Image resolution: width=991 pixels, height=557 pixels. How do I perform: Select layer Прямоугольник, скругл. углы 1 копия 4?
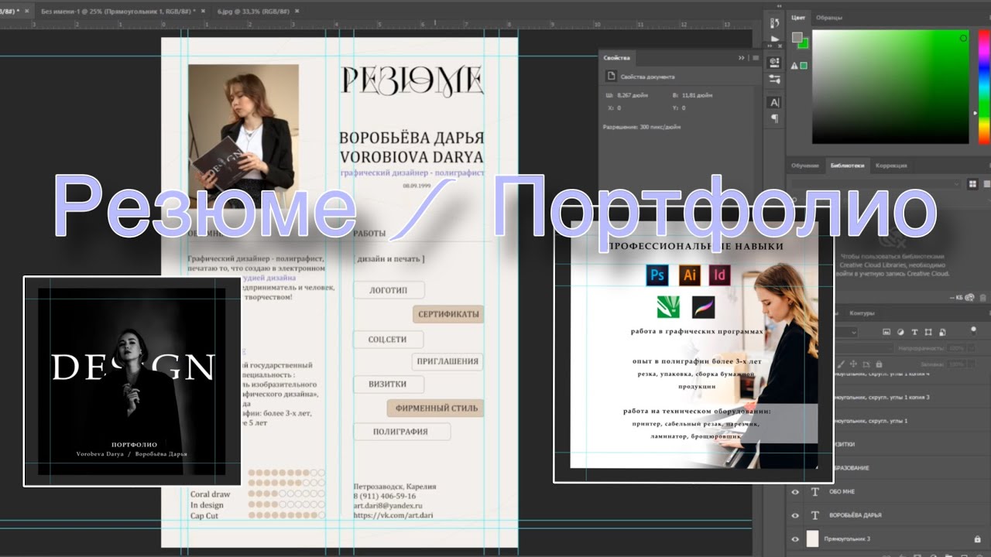pyautogui.click(x=883, y=374)
